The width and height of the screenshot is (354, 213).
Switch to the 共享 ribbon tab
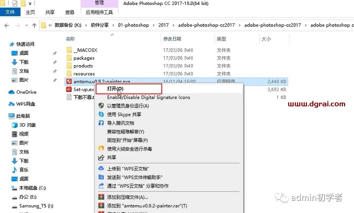pyautogui.click(x=50, y=12)
